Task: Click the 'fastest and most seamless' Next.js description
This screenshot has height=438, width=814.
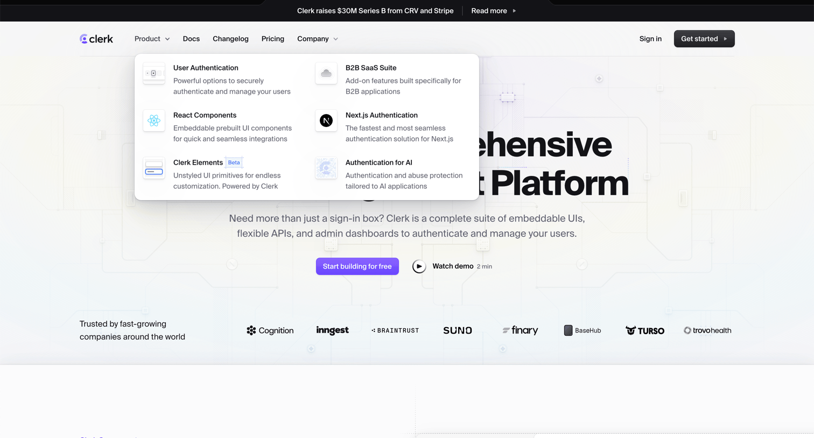Action: click(399, 133)
